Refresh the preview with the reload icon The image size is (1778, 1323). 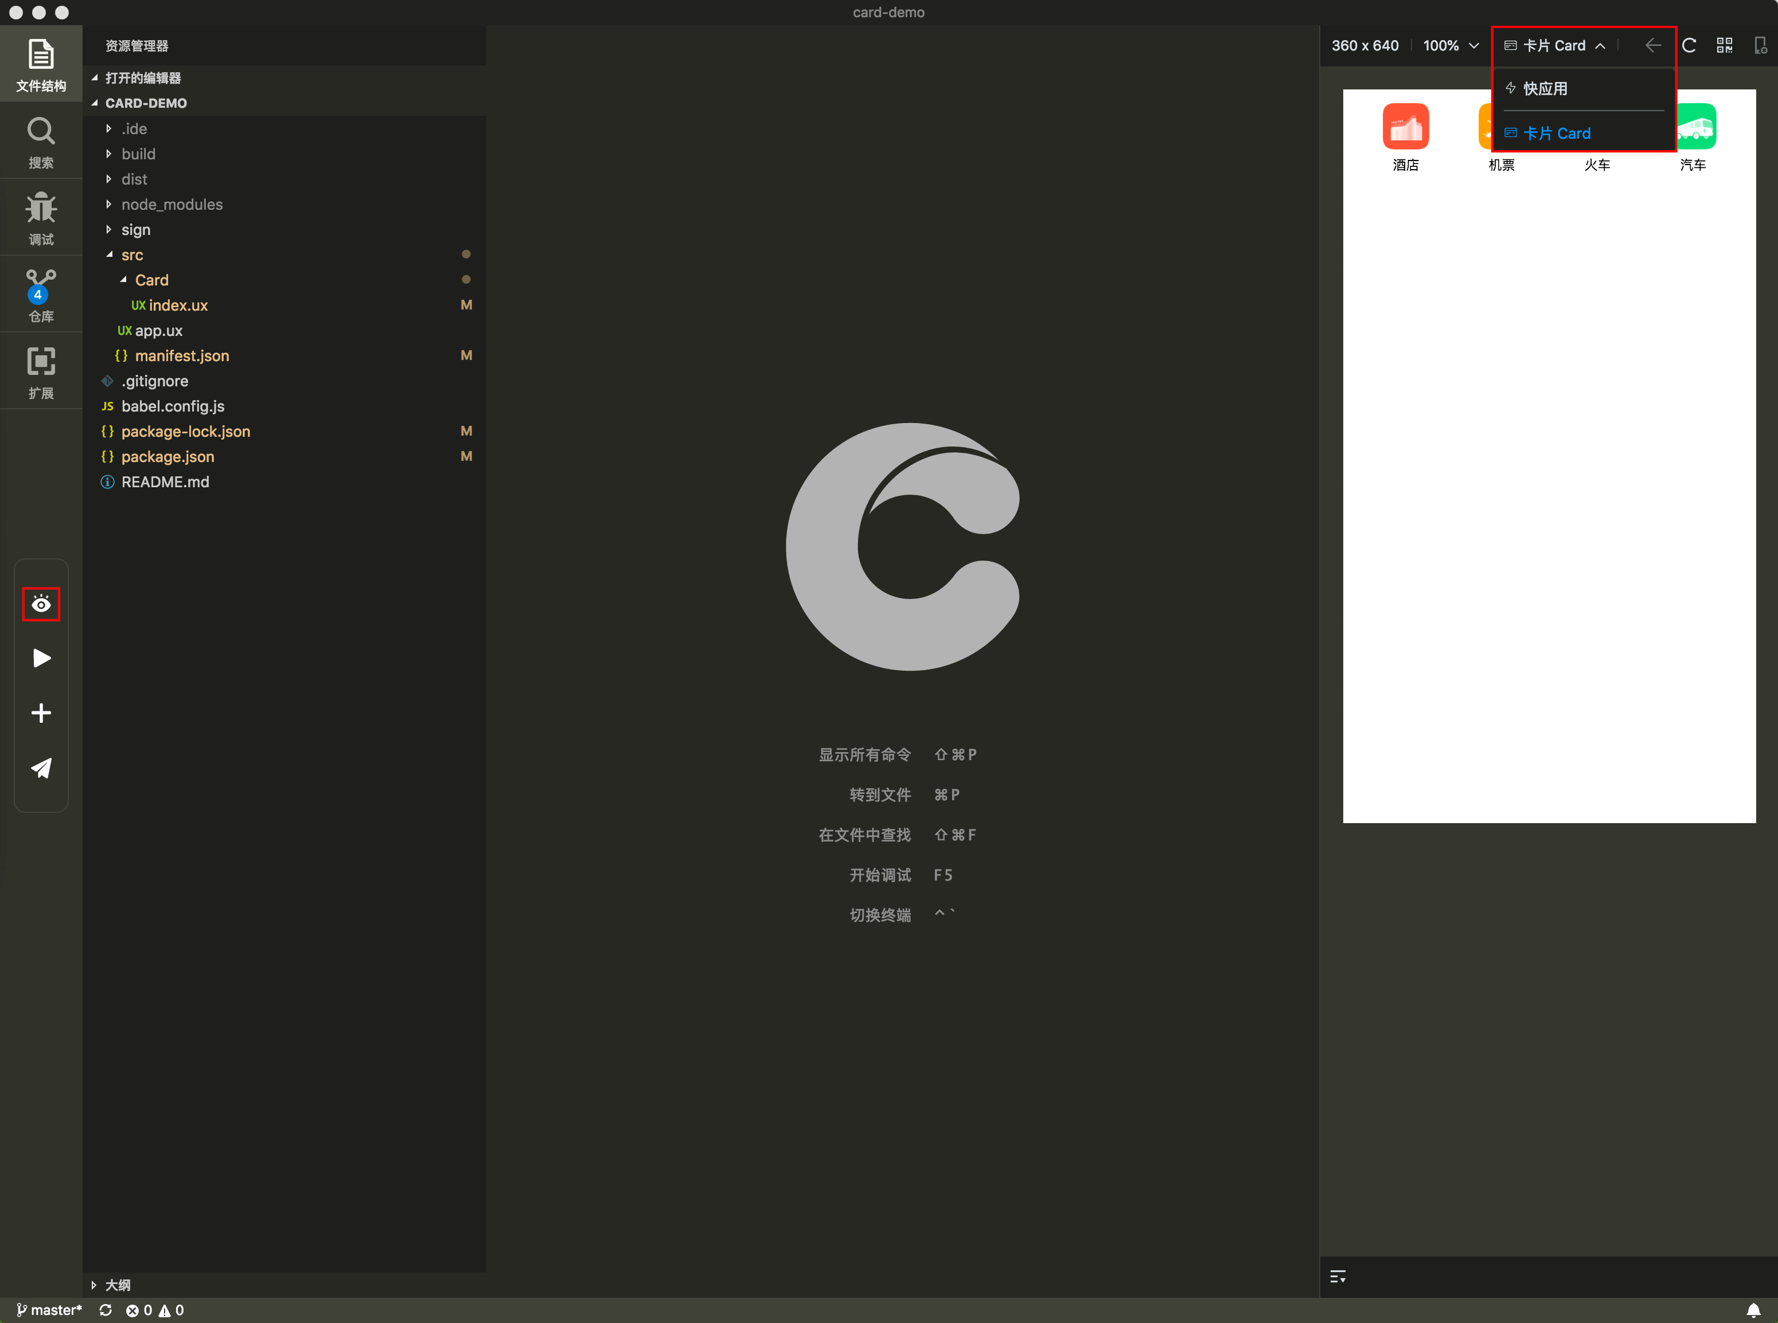pos(1689,46)
